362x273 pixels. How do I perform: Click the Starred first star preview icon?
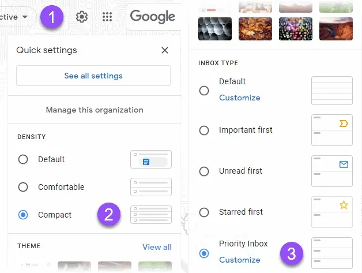tap(344, 205)
